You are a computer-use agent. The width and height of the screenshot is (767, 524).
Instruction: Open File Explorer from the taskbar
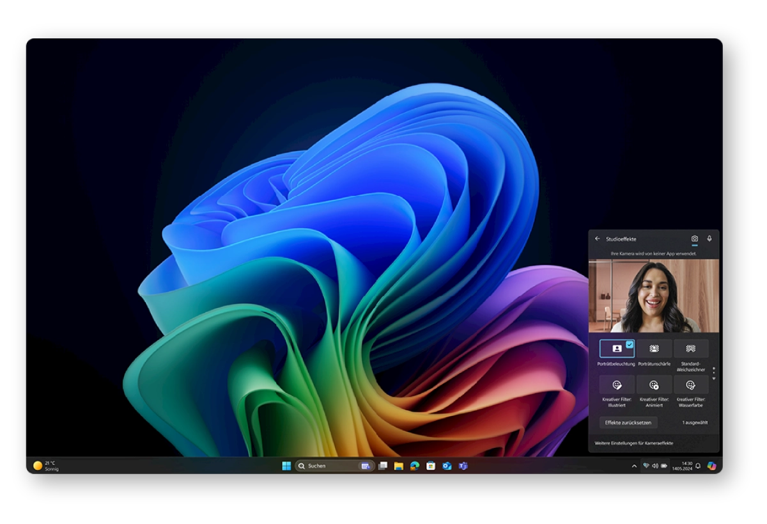[x=398, y=466]
